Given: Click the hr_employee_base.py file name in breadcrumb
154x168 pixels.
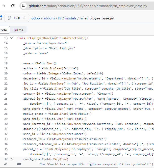Looking at the screenshot, I should pos(97,18).
